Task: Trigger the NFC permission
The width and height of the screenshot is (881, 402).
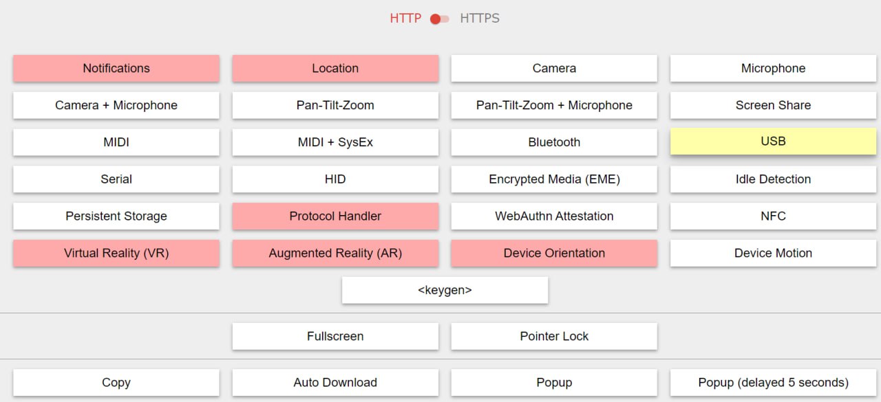Action: 773,216
